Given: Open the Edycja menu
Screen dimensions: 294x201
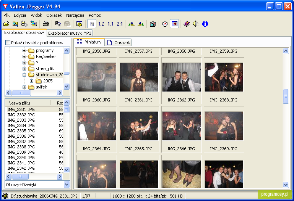Looking at the screenshot, I should 20,15.
